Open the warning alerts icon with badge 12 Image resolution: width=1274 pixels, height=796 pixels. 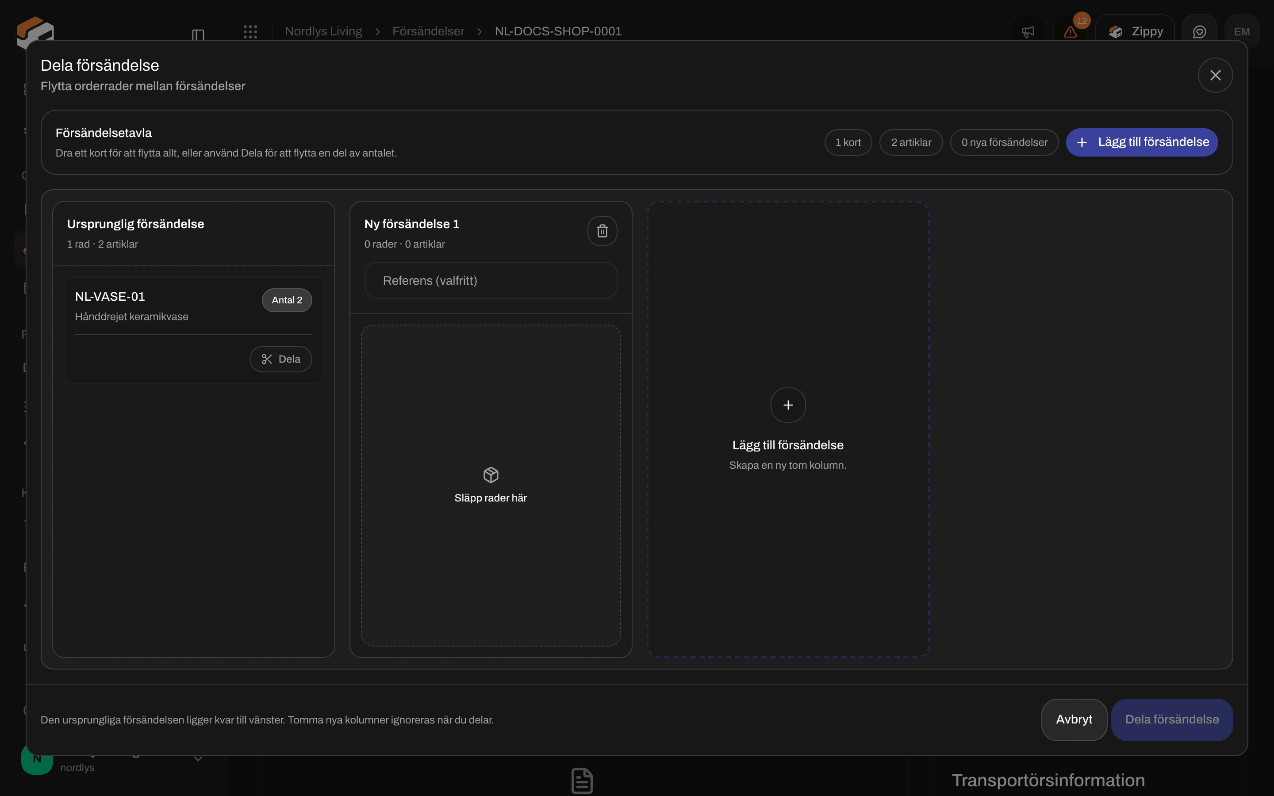pos(1071,31)
